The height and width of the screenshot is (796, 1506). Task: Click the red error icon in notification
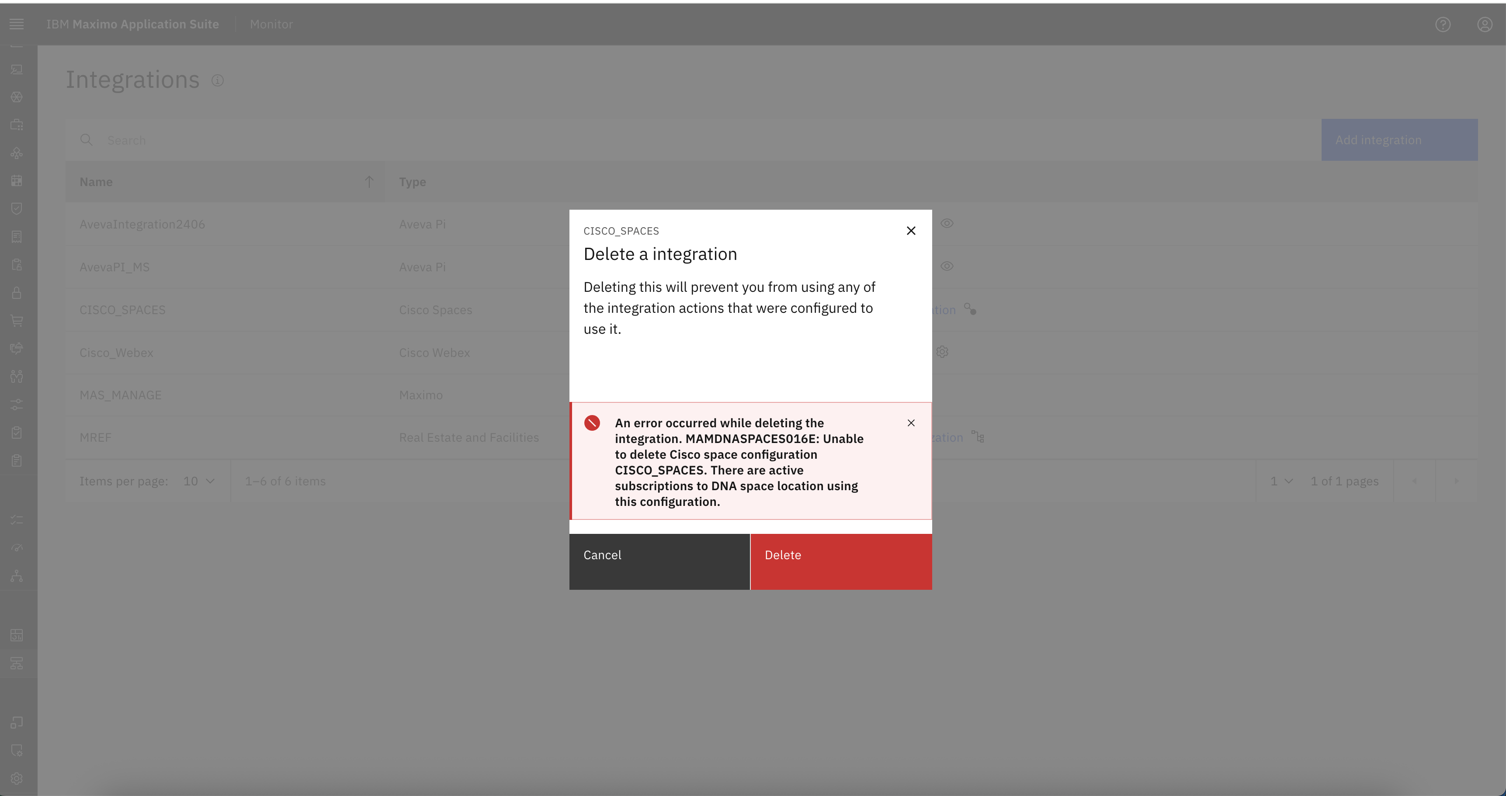click(x=592, y=422)
